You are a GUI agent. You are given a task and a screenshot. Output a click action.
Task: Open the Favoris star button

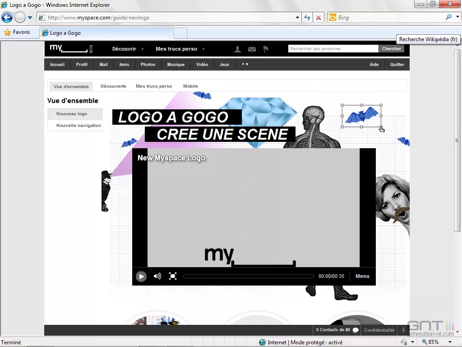17,32
